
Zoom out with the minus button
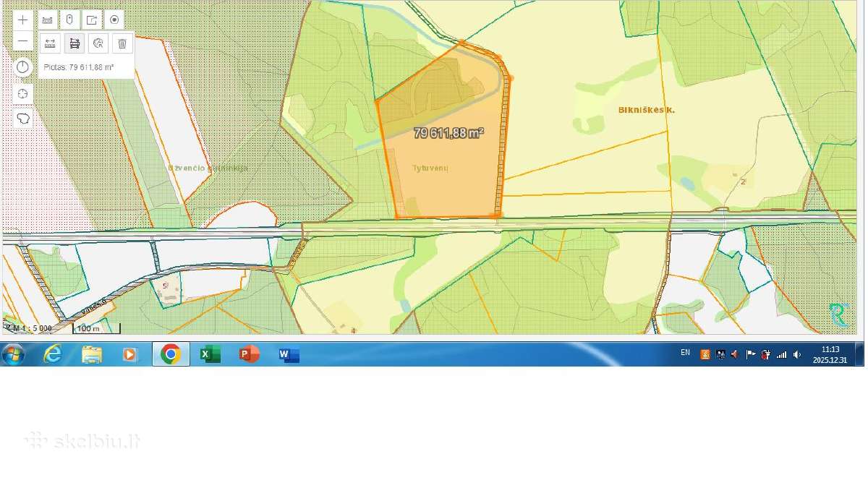pos(23,40)
